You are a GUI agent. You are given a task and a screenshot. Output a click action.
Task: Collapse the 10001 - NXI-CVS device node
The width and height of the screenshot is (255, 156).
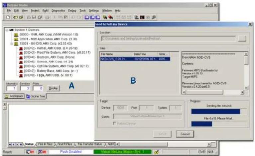(12, 44)
